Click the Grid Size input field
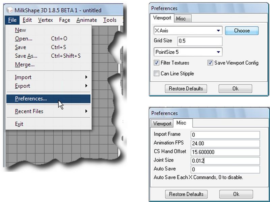The width and height of the screenshot is (270, 202). coord(199,41)
